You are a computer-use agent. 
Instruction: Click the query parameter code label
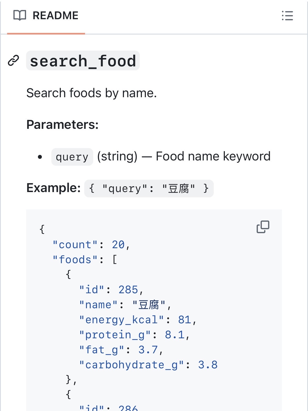pos(72,157)
